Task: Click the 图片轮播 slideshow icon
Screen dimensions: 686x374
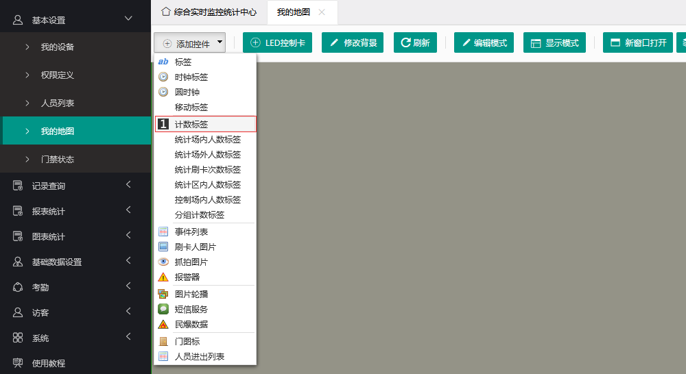Action: tap(163, 294)
